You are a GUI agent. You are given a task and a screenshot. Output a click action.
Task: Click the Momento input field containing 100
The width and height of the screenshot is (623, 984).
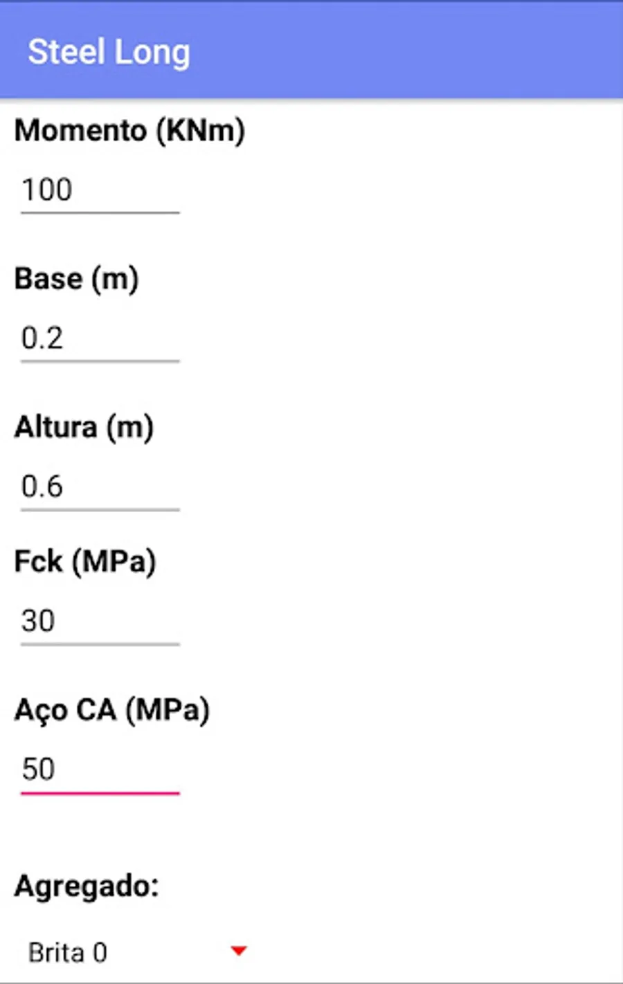point(100,190)
